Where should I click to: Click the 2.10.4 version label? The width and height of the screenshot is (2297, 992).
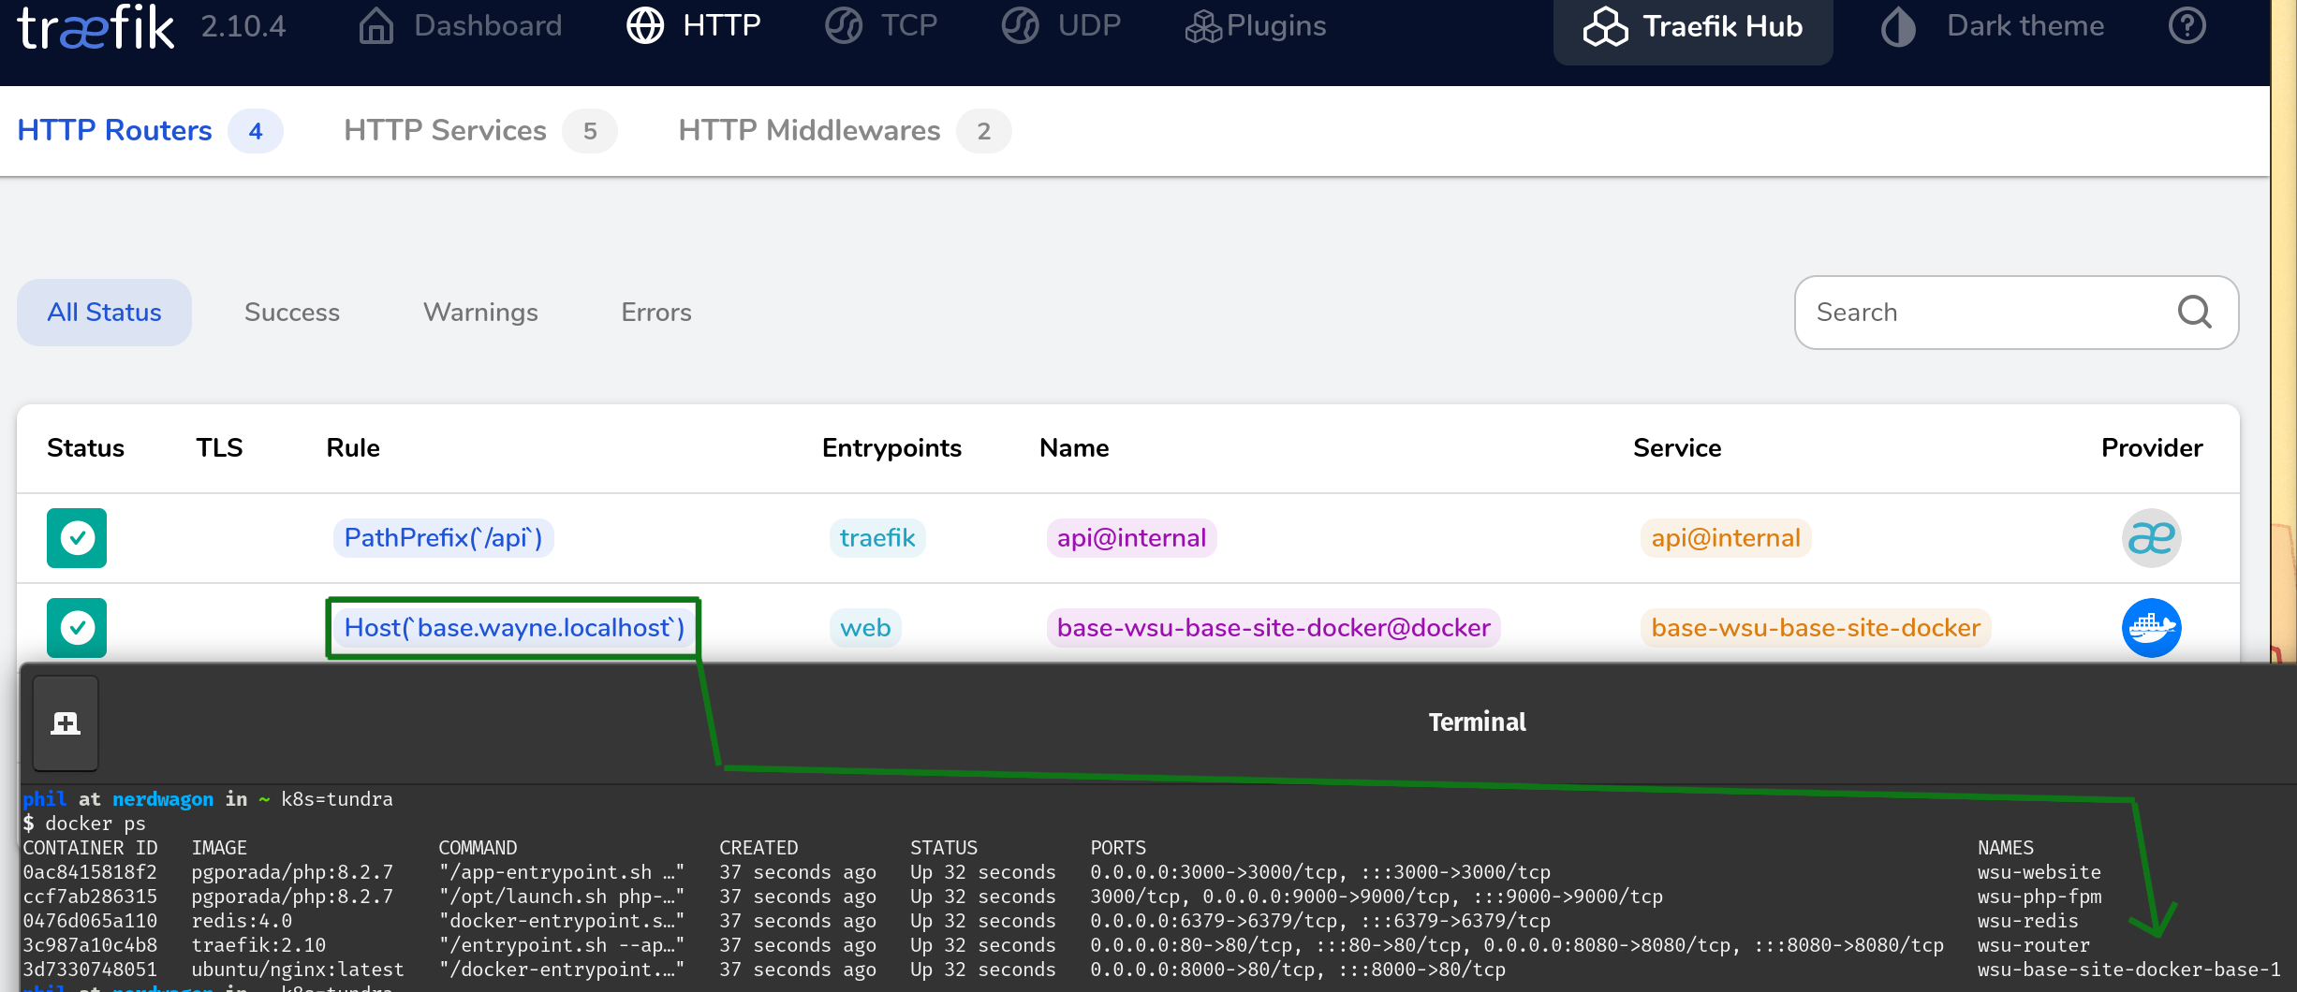(x=243, y=26)
